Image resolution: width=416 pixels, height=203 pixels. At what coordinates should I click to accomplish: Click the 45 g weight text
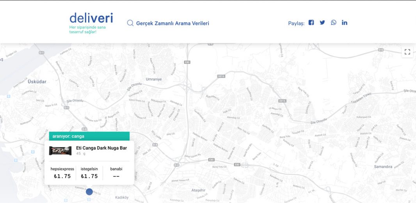pos(81,154)
